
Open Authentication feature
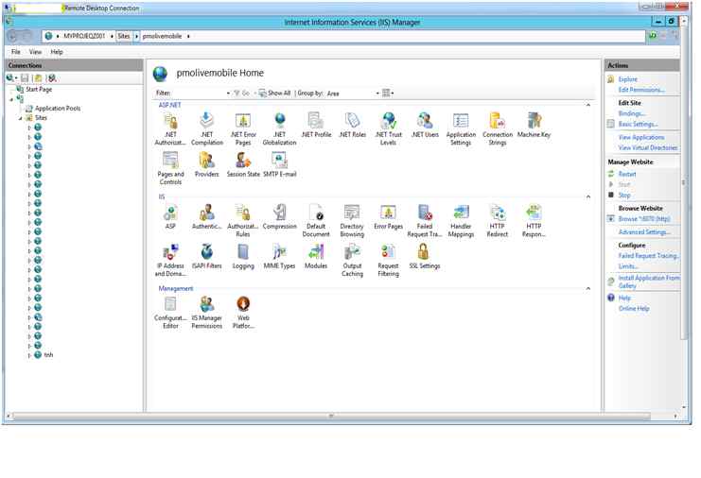206,217
